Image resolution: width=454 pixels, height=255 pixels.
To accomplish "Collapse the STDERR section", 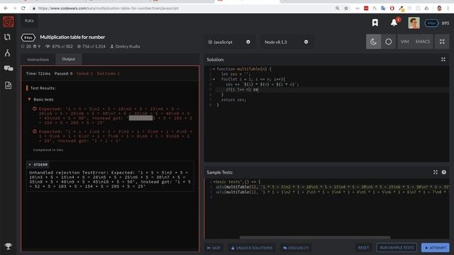I will point(30,164).
